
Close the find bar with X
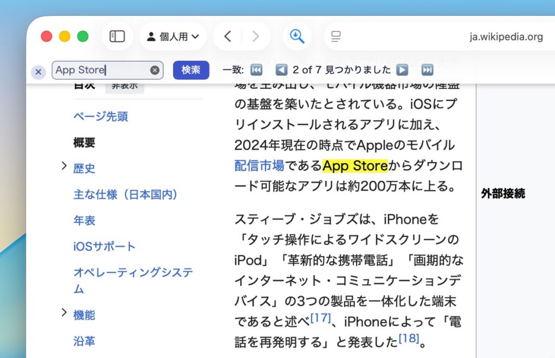[x=38, y=72]
